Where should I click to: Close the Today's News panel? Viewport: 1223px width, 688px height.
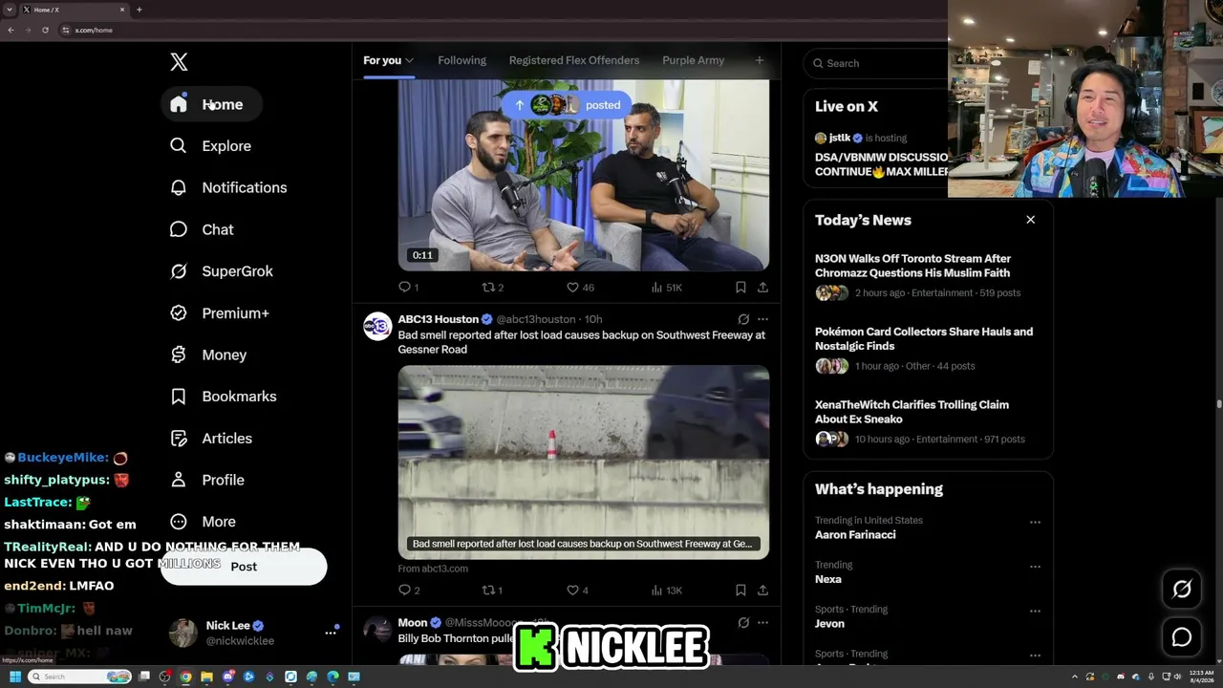click(x=1030, y=220)
